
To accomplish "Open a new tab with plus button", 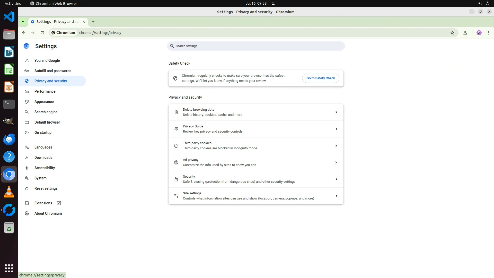I will click(93, 22).
